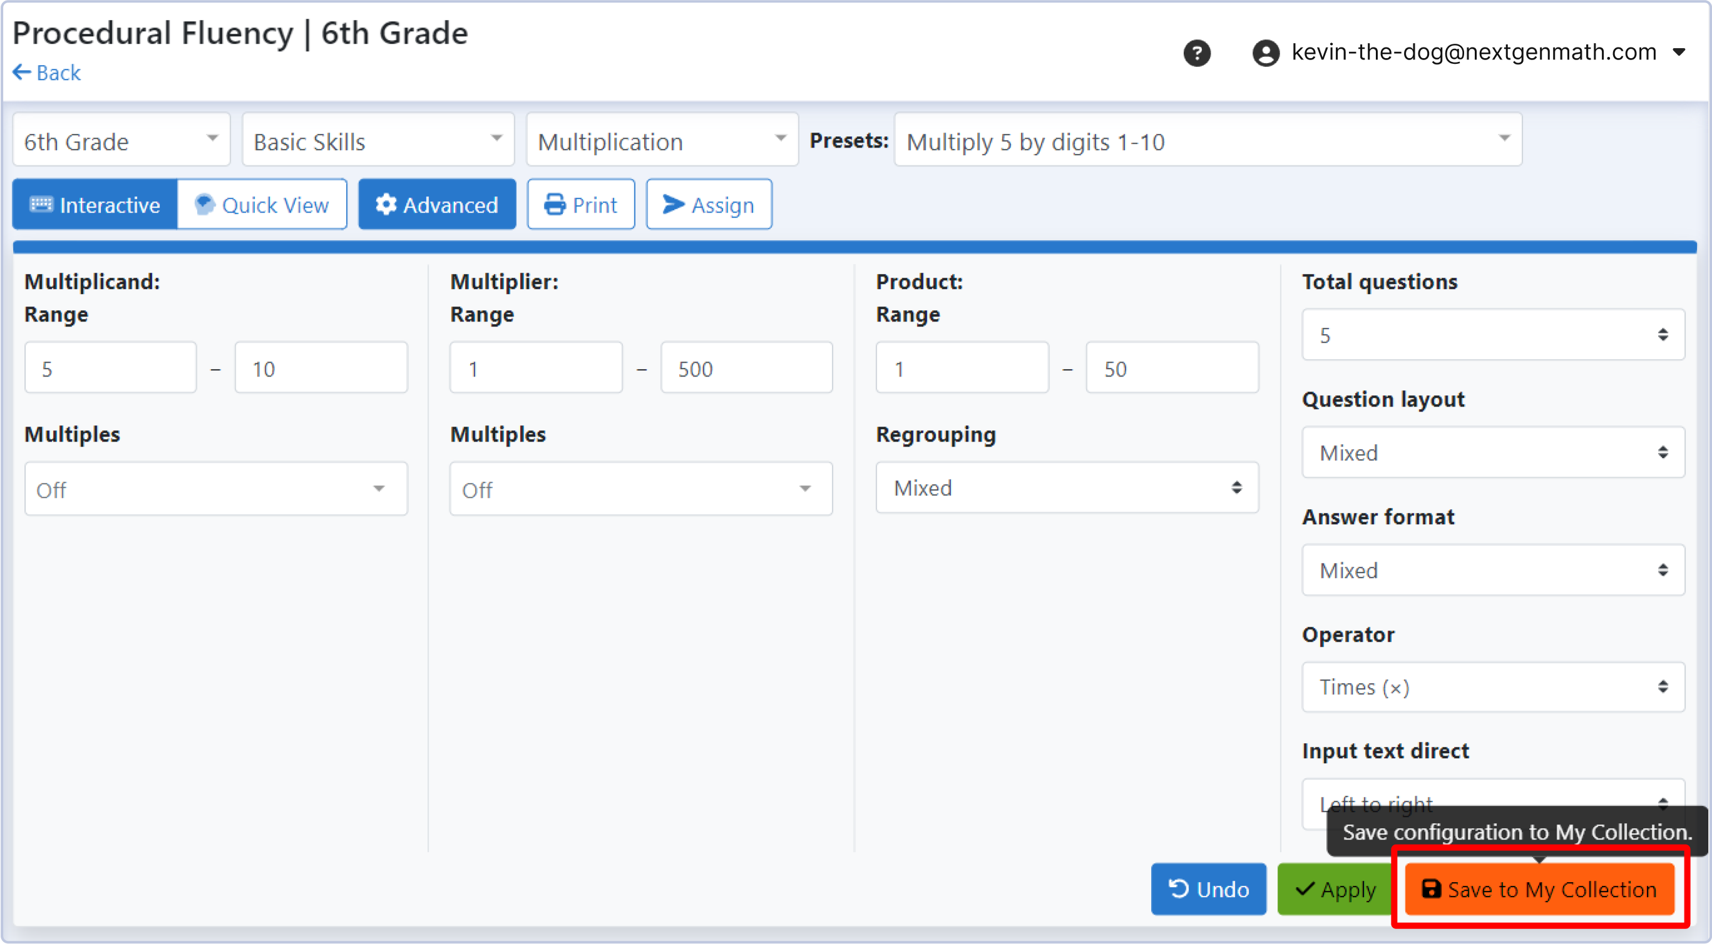Click the Assign button
This screenshot has width=1712, height=944.
pos(709,205)
